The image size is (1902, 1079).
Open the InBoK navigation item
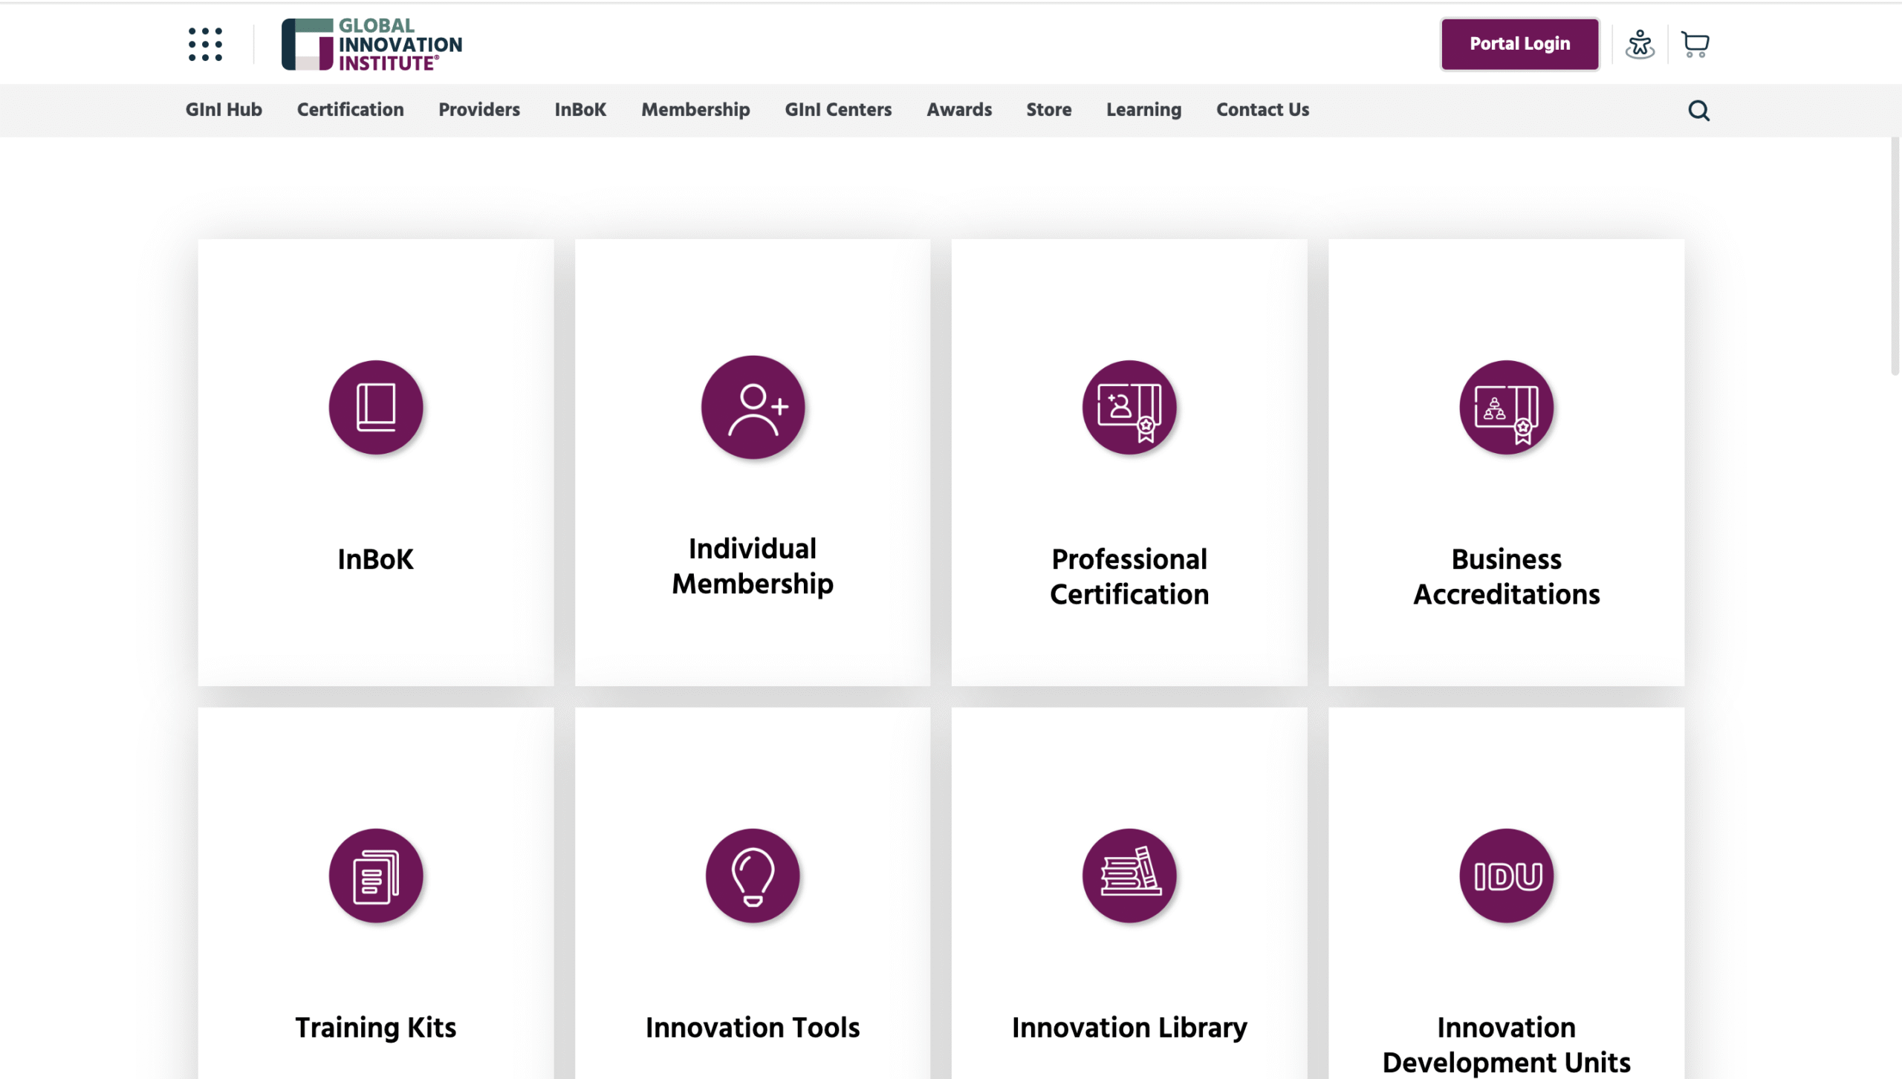(580, 110)
